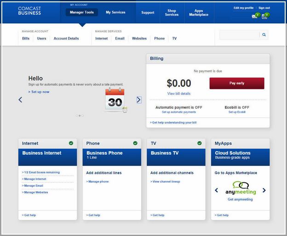This screenshot has height=236, width=287.
Task: Click the Pay early button
Action: tap(237, 83)
